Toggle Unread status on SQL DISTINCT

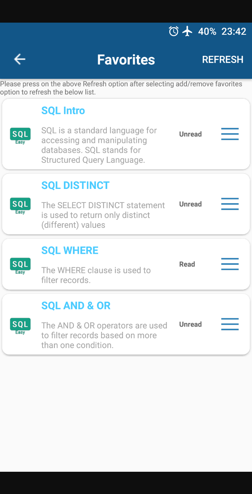click(190, 204)
